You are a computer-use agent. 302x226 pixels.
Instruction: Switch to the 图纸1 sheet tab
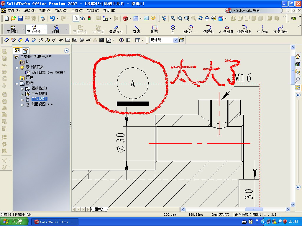pos(99,209)
